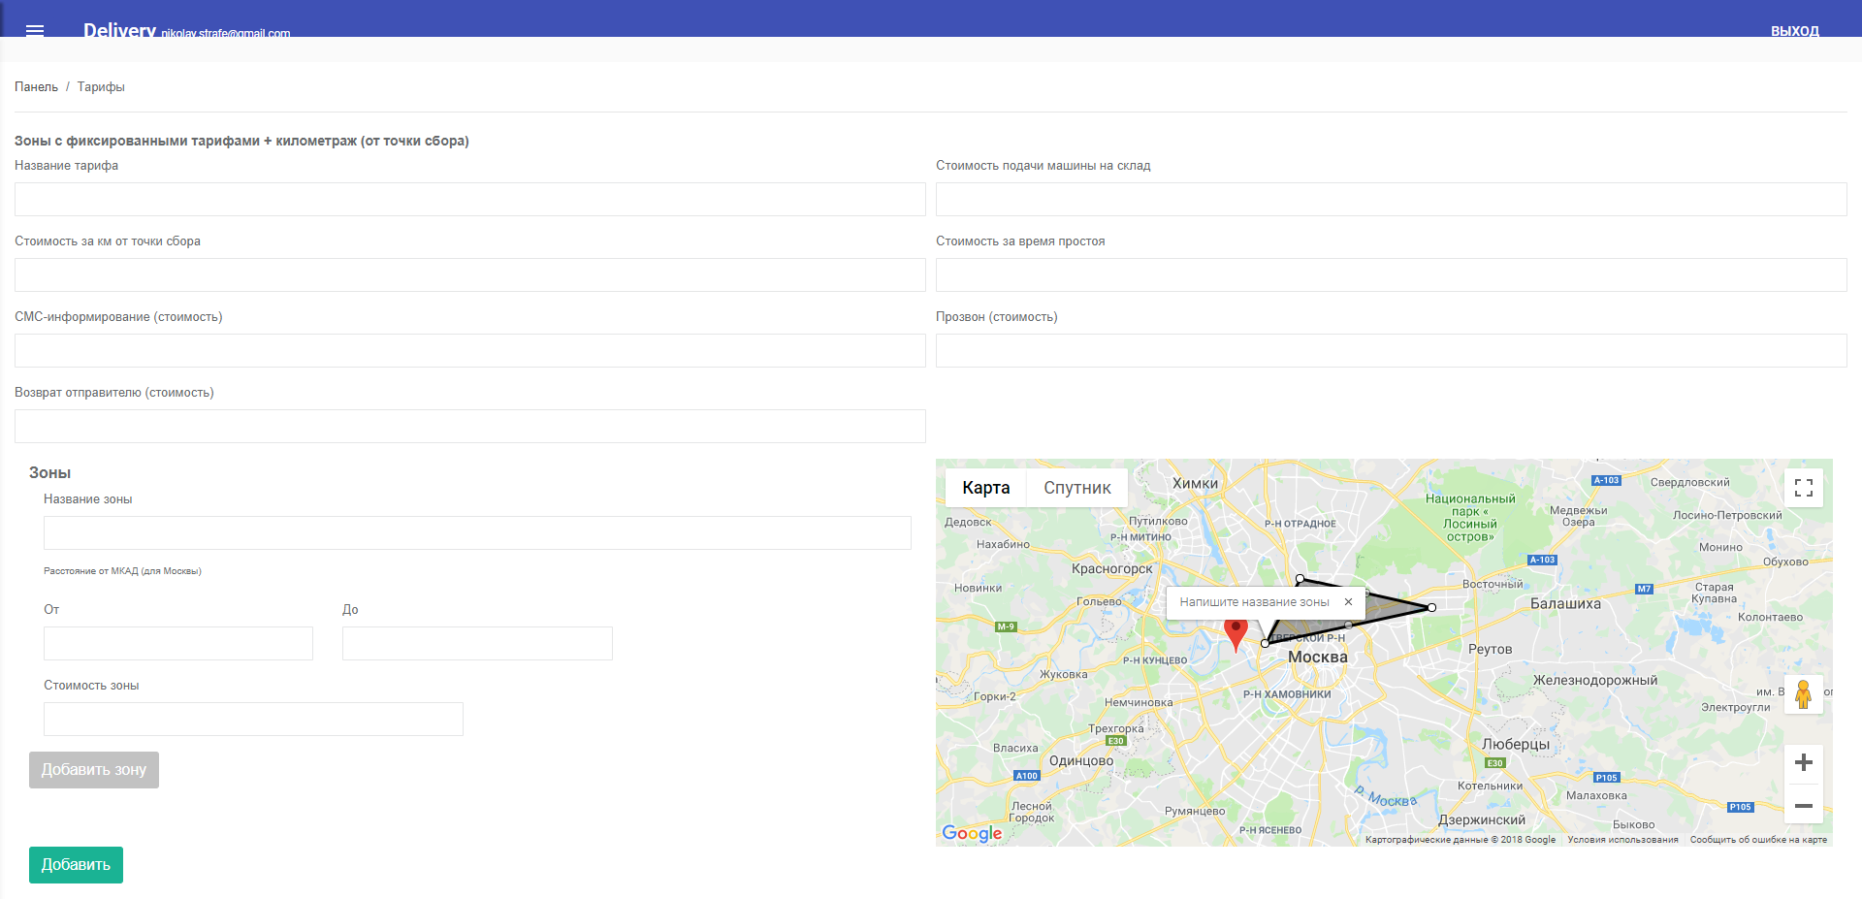This screenshot has width=1862, height=899.
Task: Click the Реутов label on map
Action: click(1490, 649)
